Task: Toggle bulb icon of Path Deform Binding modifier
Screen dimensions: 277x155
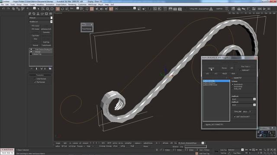Action: [x=31, y=50]
